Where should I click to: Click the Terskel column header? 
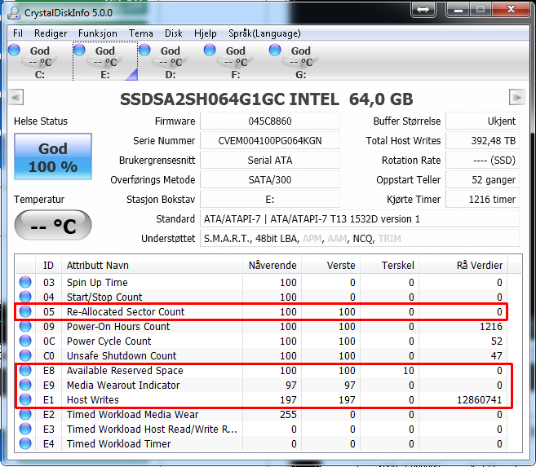390,265
